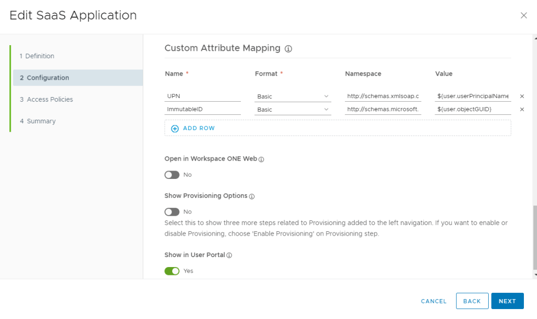Expand Format dropdown for ImmutableID row
537x319 pixels.
(x=292, y=110)
